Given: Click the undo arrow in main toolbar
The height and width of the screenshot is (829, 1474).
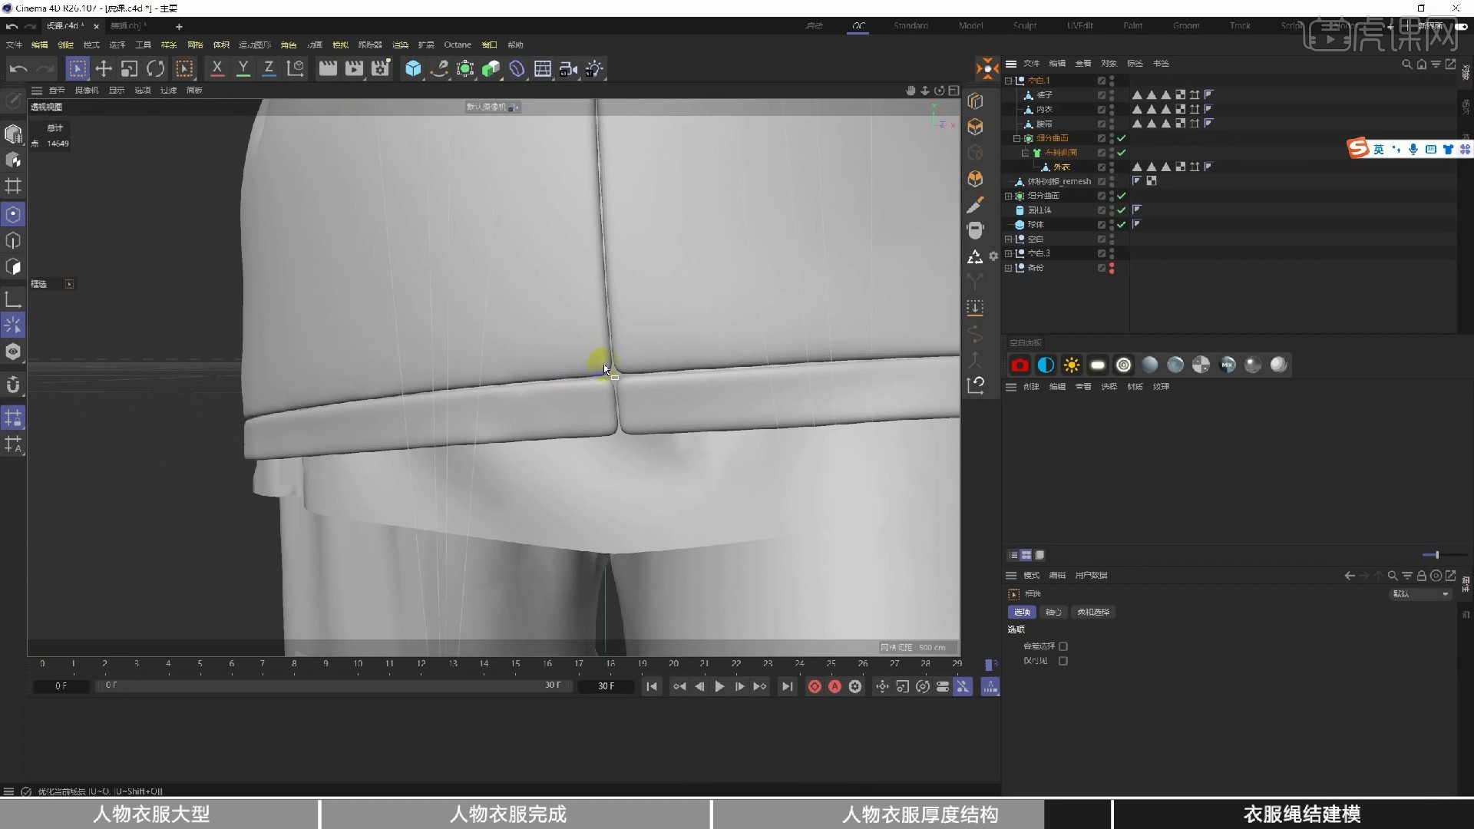Looking at the screenshot, I should pos(18,69).
